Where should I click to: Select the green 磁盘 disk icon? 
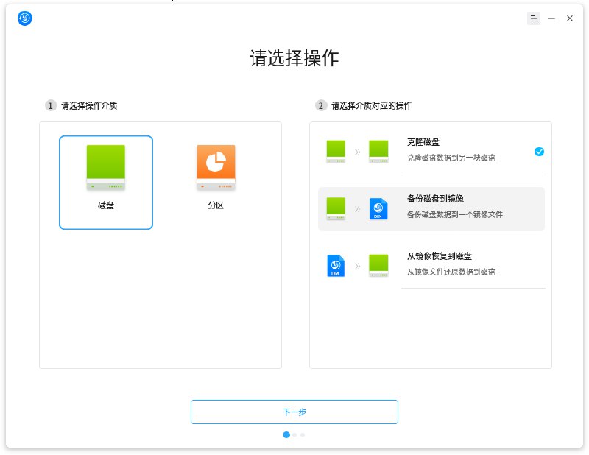106,168
